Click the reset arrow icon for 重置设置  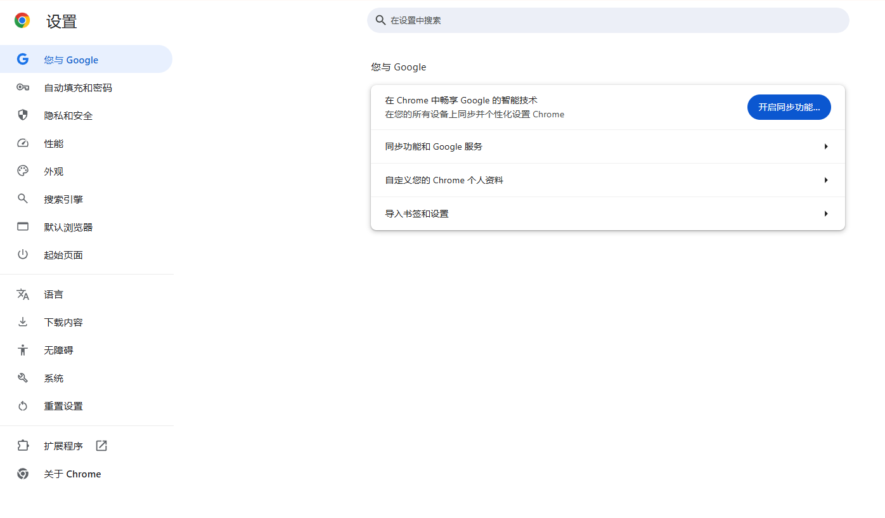click(23, 406)
